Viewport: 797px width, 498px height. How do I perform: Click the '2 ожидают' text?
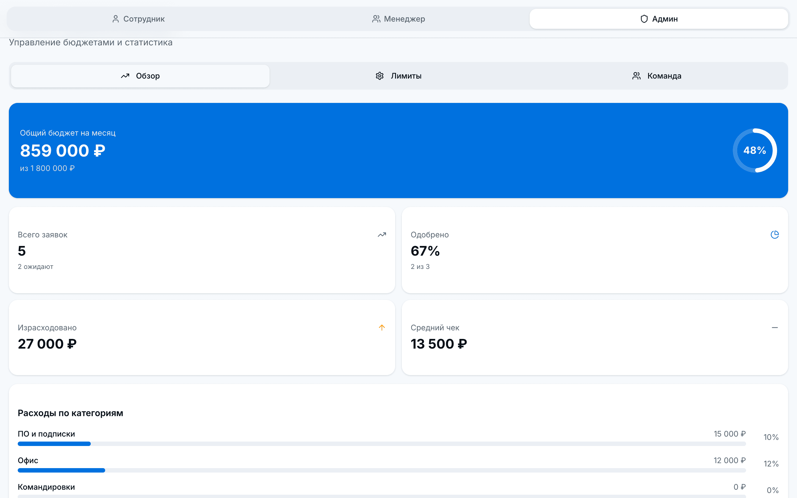[36, 266]
